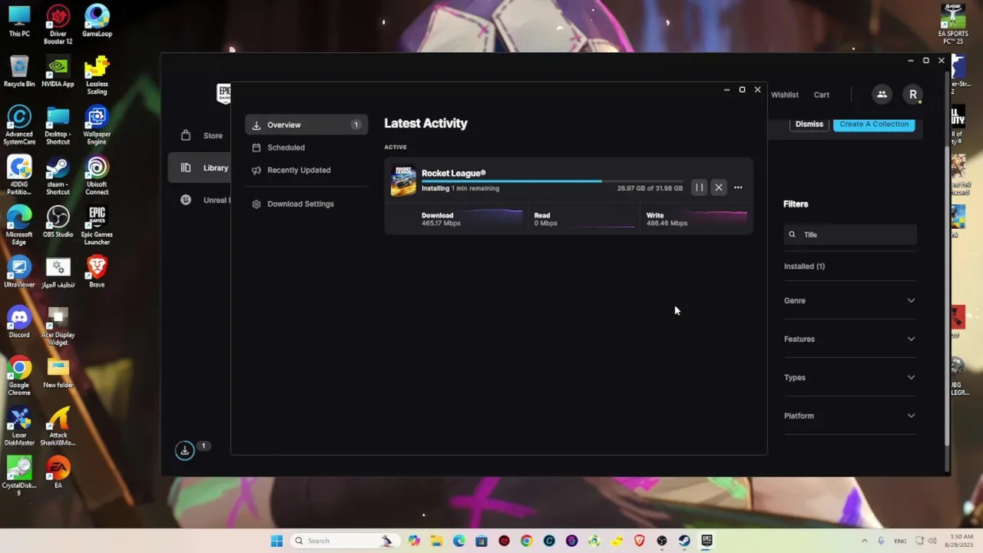Open the Wishlist link
The image size is (983, 553).
[784, 94]
